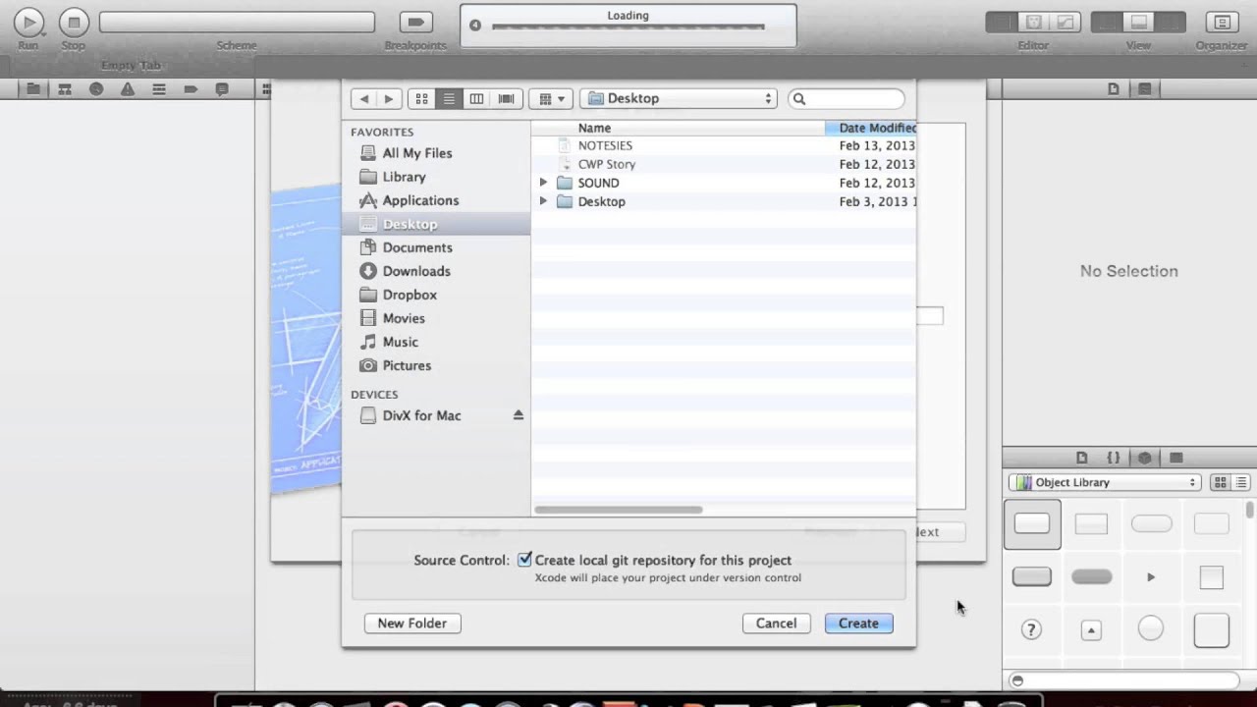Click the Cancel button
Screen dimensions: 1257x707
(x=776, y=624)
